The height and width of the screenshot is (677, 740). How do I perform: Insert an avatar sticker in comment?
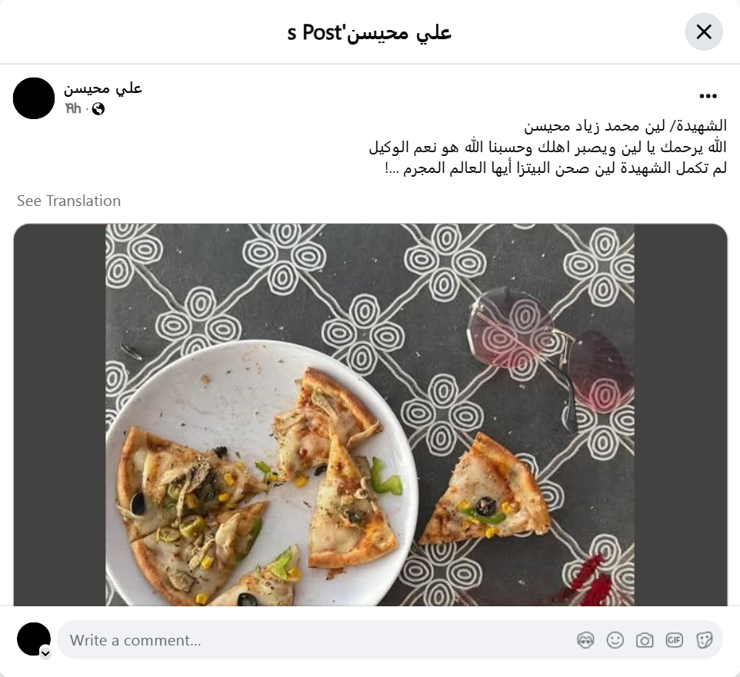[585, 640]
